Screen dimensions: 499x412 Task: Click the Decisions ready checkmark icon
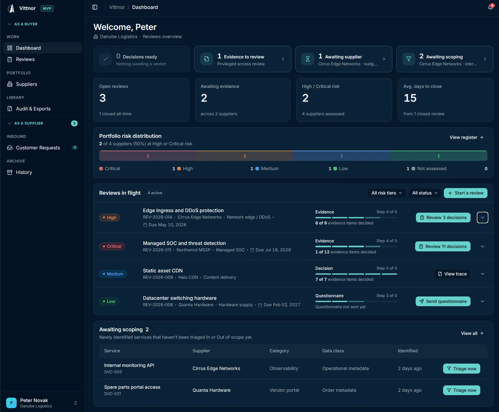[x=106, y=59]
